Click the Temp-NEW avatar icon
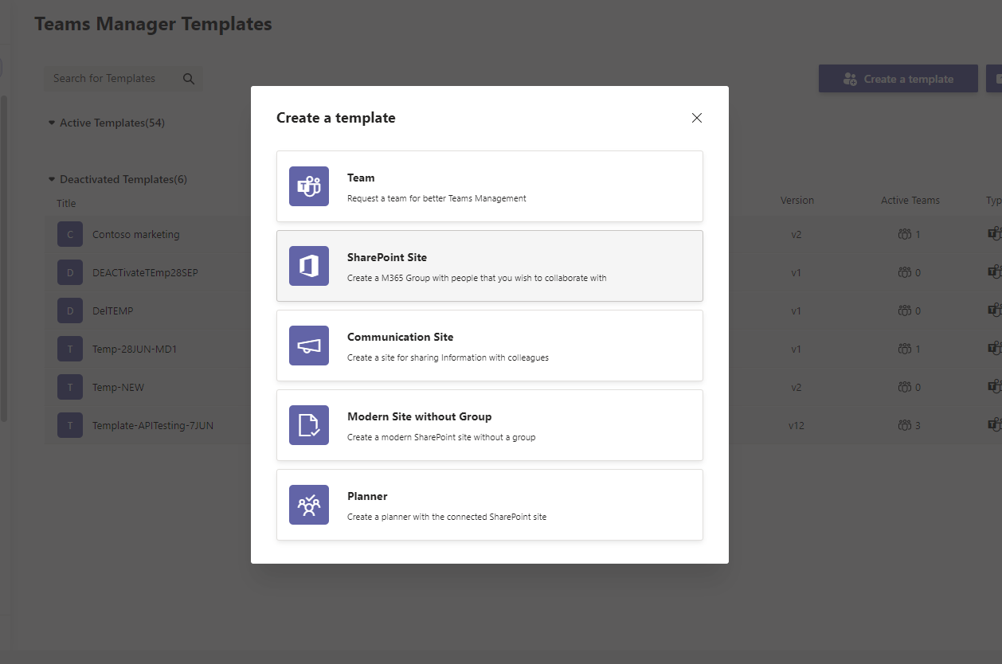 click(70, 387)
